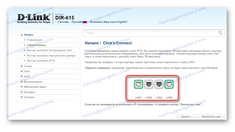The width and height of the screenshot is (235, 132).
Task: Expand the Межсетевой экран section
Action: point(49,87)
